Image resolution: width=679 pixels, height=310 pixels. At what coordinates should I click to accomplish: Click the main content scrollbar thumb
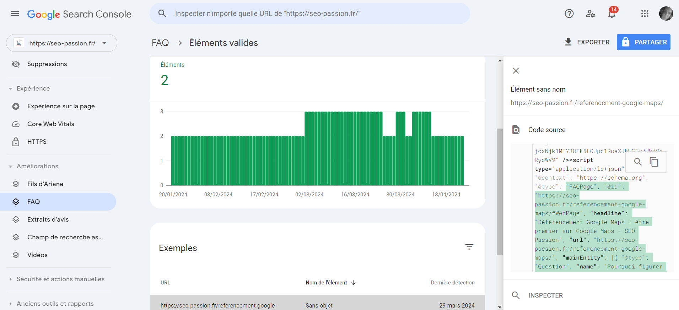(x=500, y=192)
